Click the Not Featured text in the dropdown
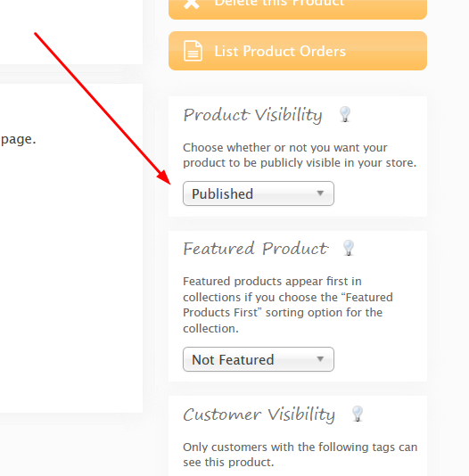 tap(233, 360)
